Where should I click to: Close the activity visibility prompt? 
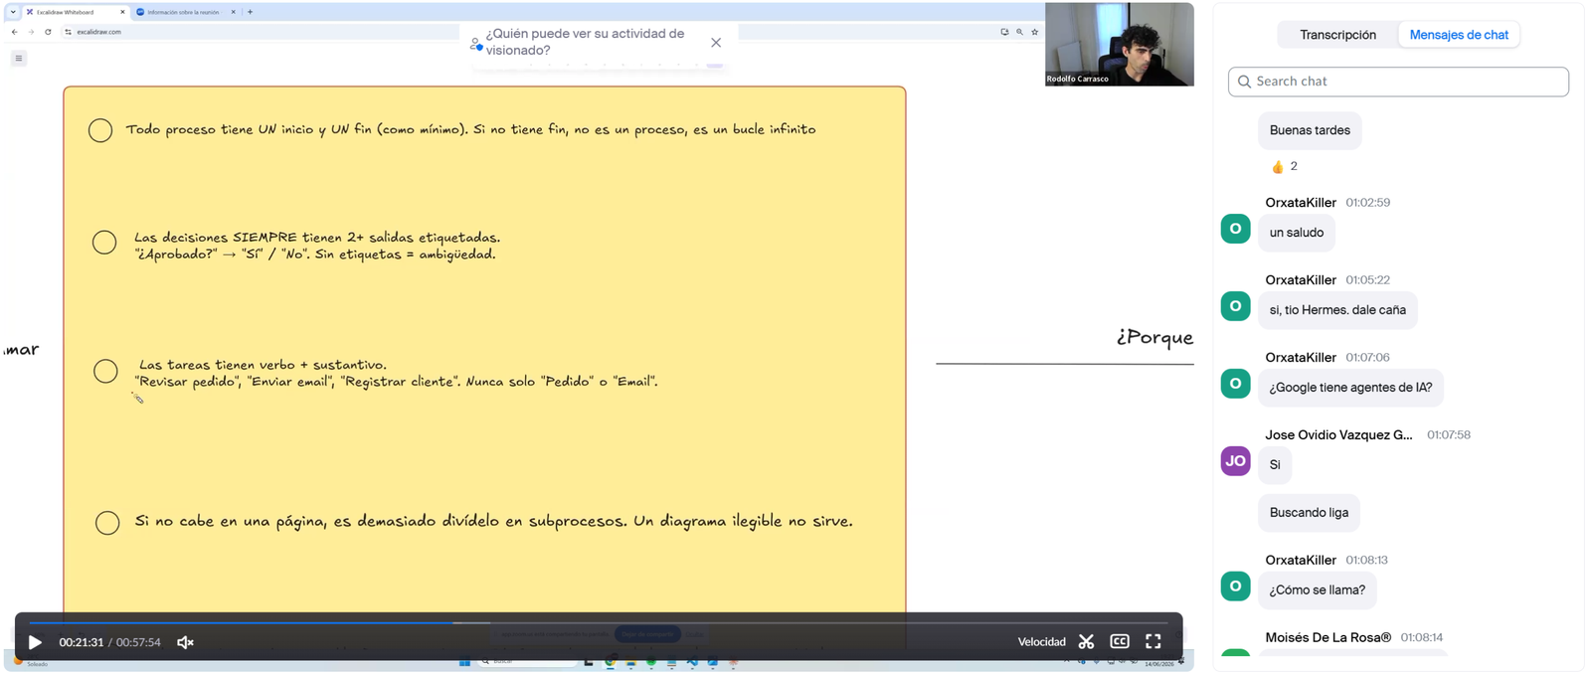[716, 43]
